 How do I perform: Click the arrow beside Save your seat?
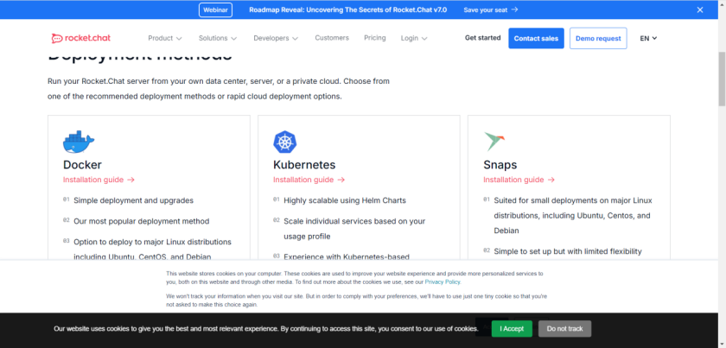point(515,9)
